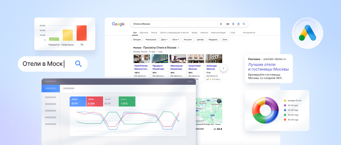The height and width of the screenshot is (145, 341).
Task: Toggle the Сегодня filter chip
Action: point(137,40)
